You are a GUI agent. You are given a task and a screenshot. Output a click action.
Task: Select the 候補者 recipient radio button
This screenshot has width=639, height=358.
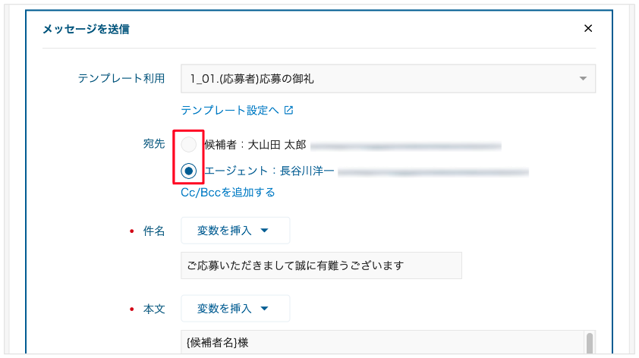point(189,145)
